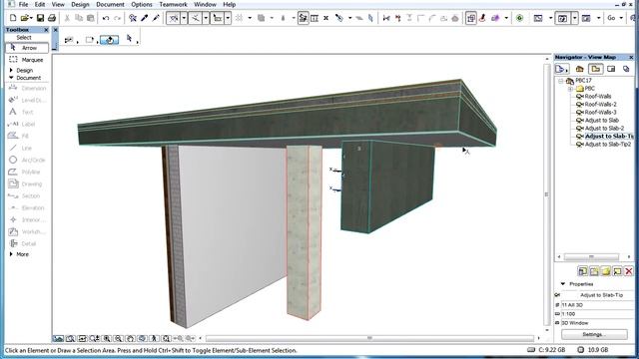Image resolution: width=639 pixels, height=359 pixels.
Task: Click the Adjust tool icon in toolbar
Action: click(397, 18)
